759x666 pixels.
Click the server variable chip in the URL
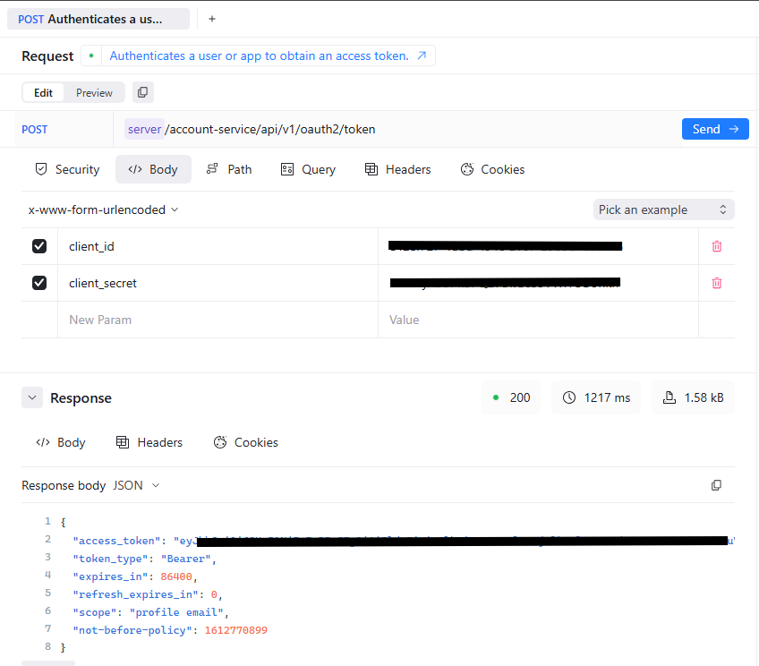pyautogui.click(x=144, y=129)
